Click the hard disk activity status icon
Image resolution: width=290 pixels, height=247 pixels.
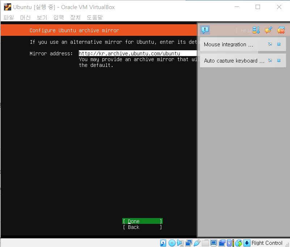click(x=163, y=243)
